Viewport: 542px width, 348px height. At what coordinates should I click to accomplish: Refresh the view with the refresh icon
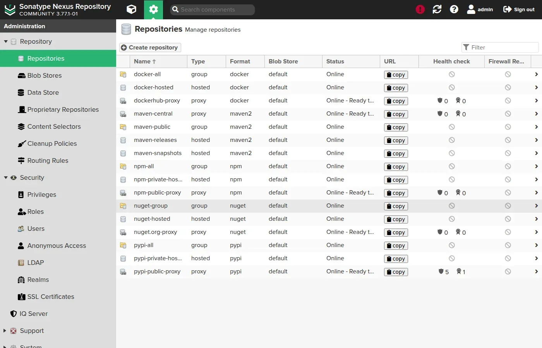pos(437,9)
